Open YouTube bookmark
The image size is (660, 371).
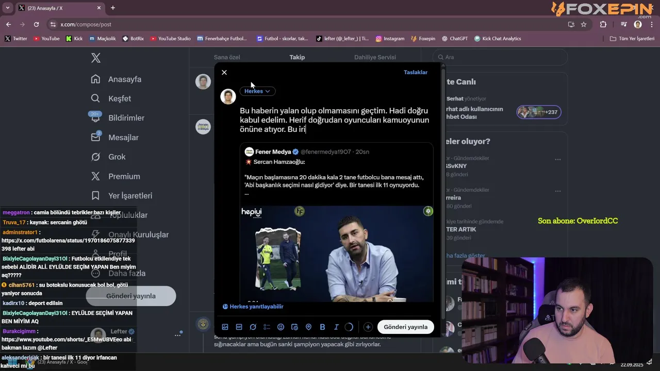pos(46,39)
